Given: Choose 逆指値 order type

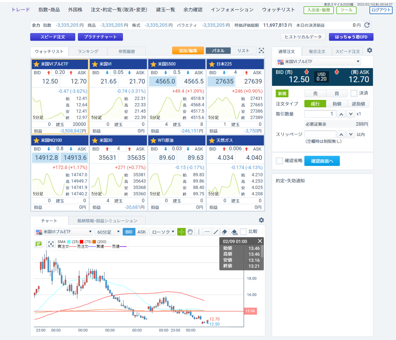Looking at the screenshot, I should [x=359, y=104].
